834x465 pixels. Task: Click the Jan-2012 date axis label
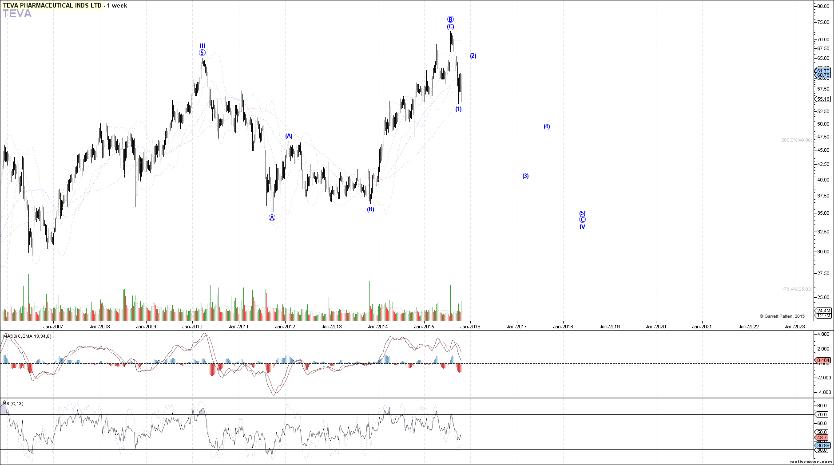click(x=285, y=327)
